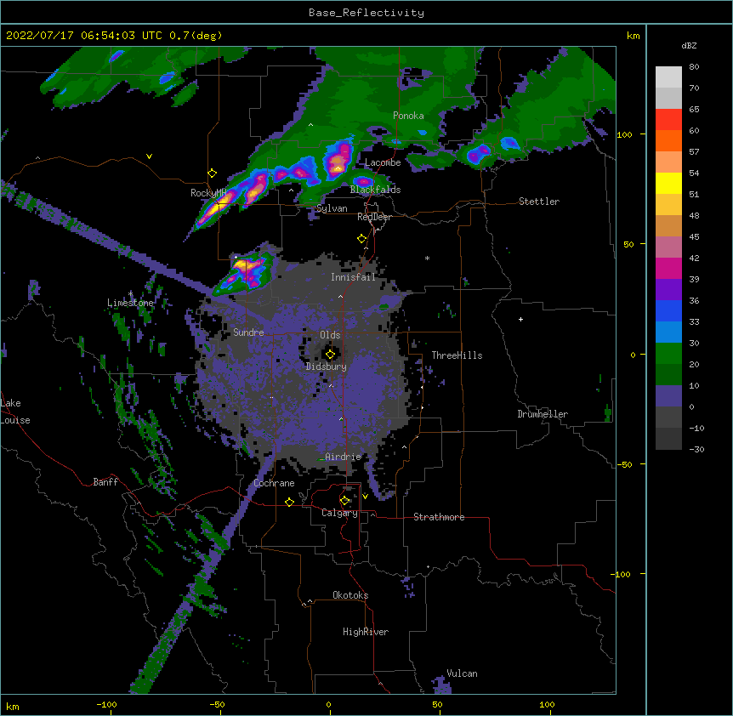The height and width of the screenshot is (716, 733).
Task: Click the white plus marker west of Drumheller region
Action: 520,319
